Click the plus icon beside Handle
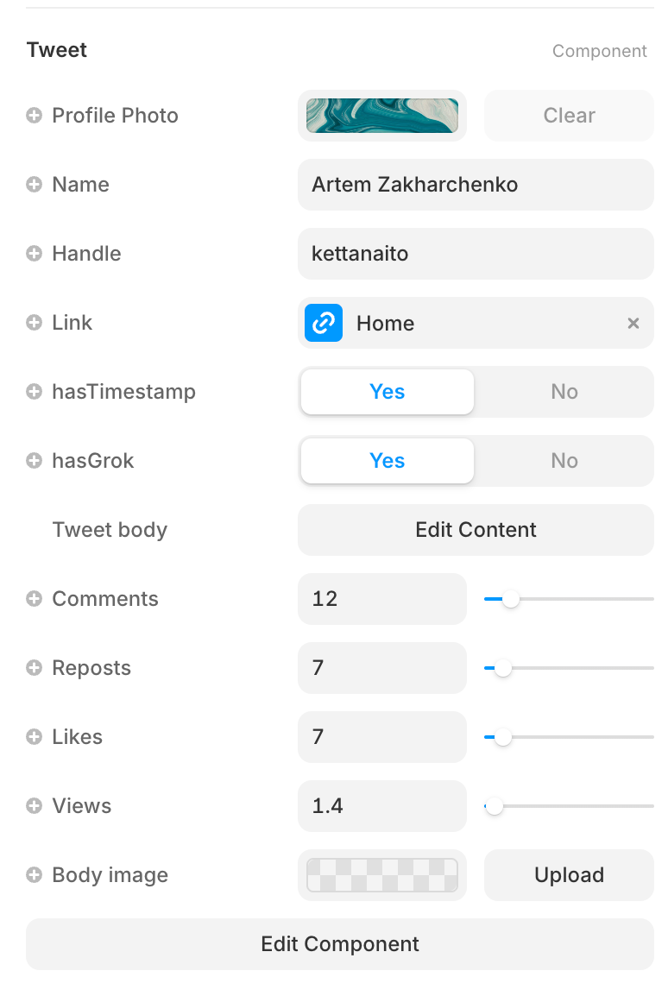The height and width of the screenshot is (996, 668). coord(35,253)
